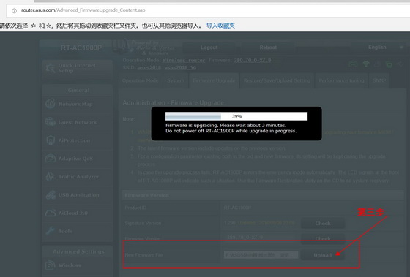410x277 pixels.
Task: Click the asus2018 SSID link
Action: click(149, 67)
